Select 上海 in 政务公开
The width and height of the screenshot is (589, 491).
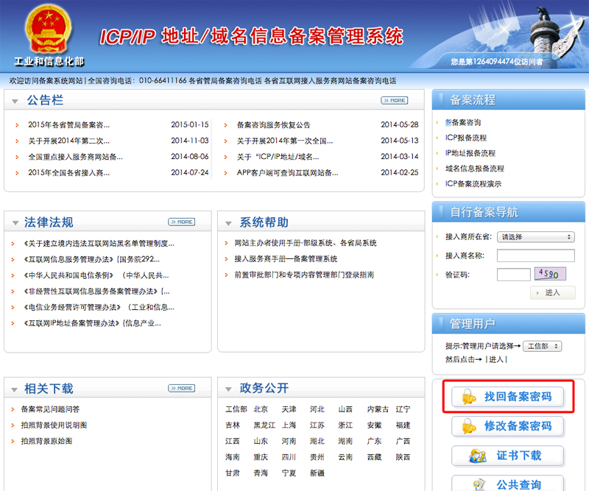coord(289,425)
